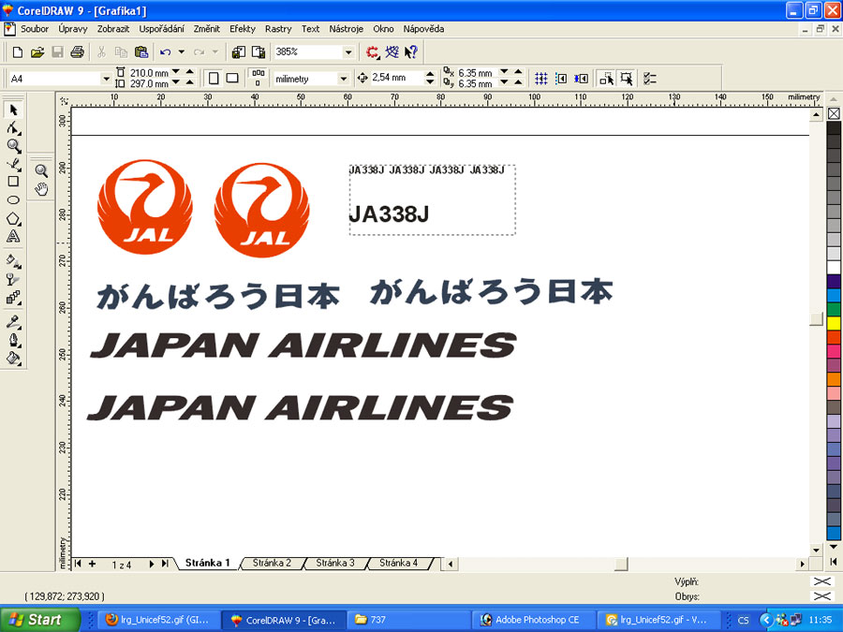Open the milimetry units dropdown
The width and height of the screenshot is (843, 632).
(343, 79)
